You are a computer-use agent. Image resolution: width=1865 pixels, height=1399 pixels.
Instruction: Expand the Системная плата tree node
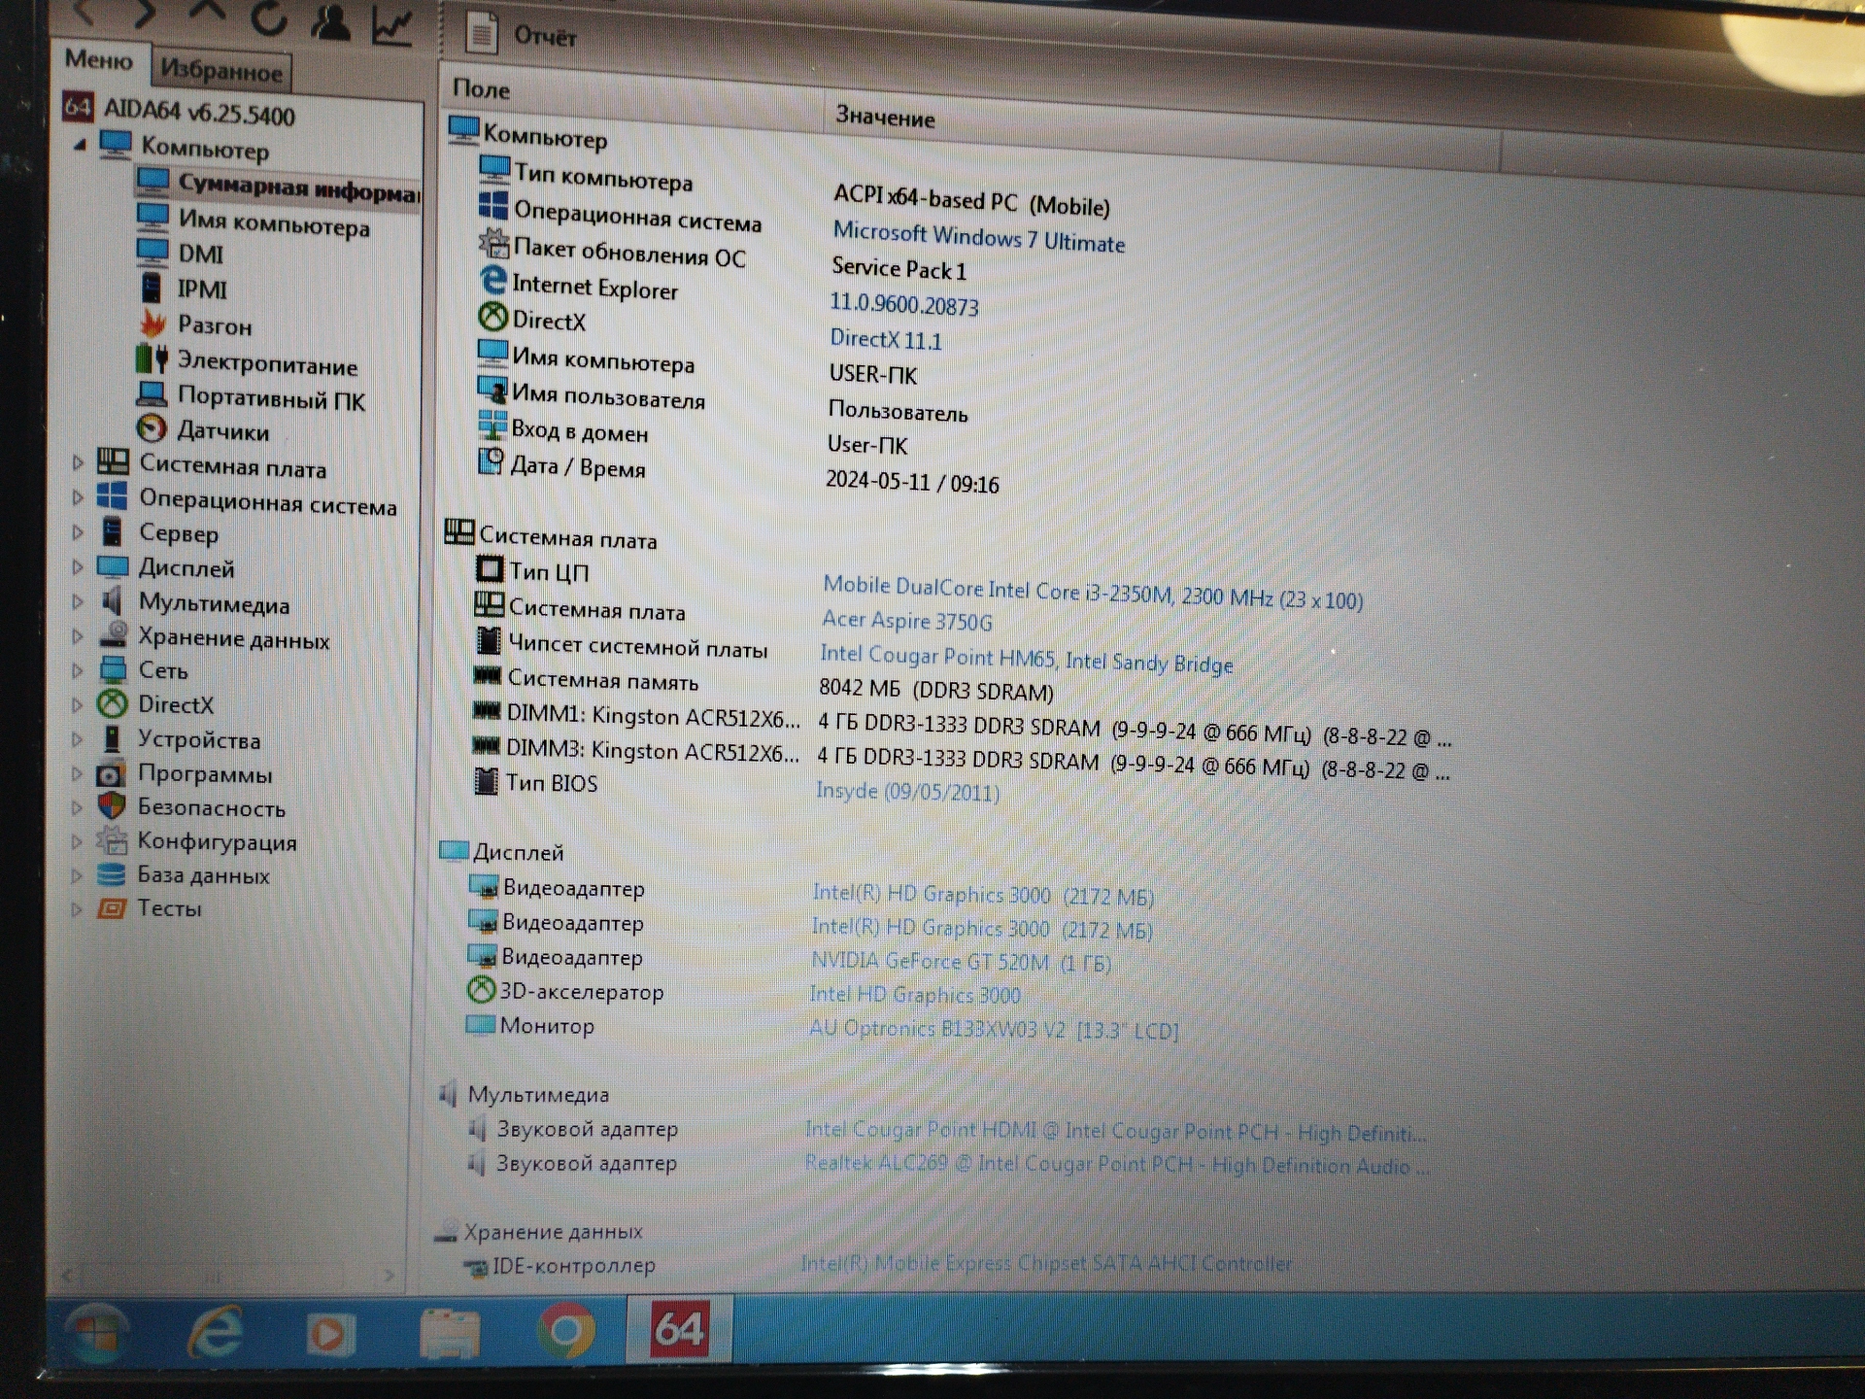point(78,463)
